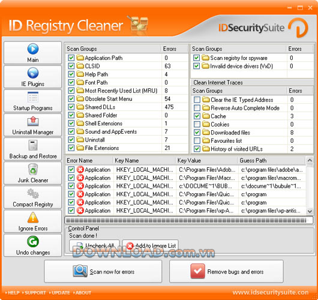Select the Font Path row text
This screenshot has width=318, height=300.
[x=96, y=82]
